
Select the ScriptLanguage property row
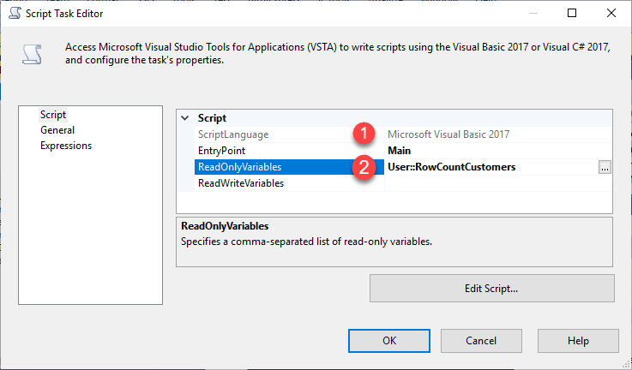click(x=233, y=134)
